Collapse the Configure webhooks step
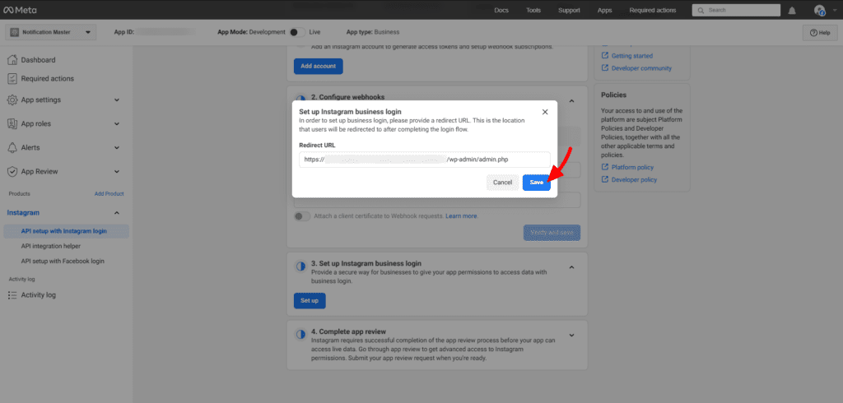 click(571, 100)
